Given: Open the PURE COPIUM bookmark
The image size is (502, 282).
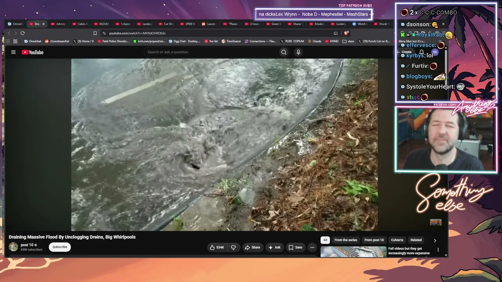Looking at the screenshot, I should [x=292, y=41].
